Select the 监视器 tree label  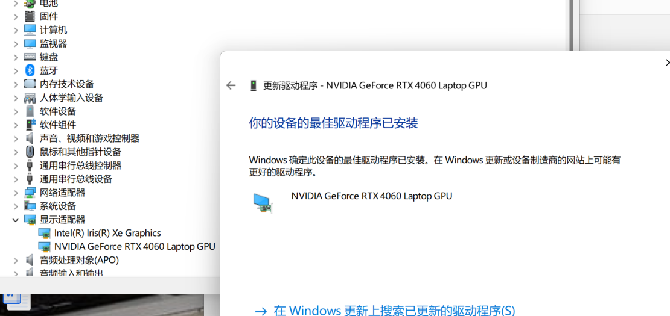(x=53, y=43)
